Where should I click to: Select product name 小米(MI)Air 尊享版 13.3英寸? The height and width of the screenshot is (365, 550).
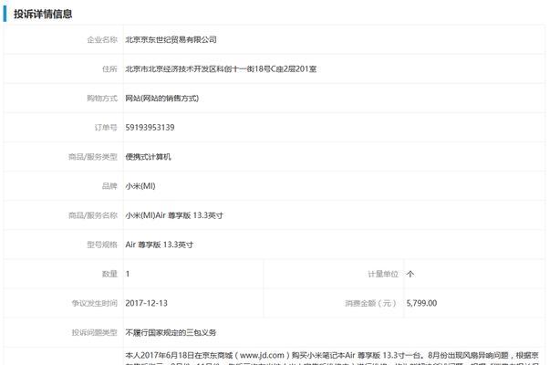pyautogui.click(x=174, y=215)
